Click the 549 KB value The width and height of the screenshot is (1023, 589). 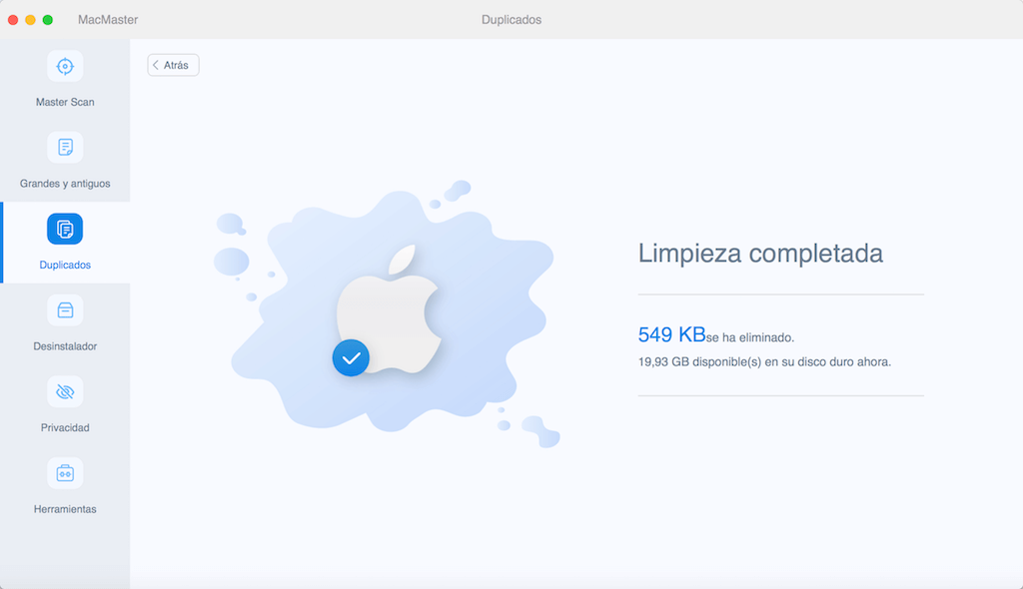coord(671,334)
